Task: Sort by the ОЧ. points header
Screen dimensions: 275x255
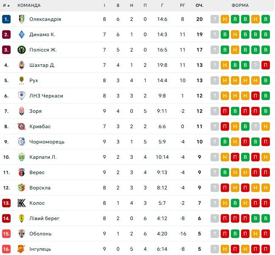Action: click(199, 5)
